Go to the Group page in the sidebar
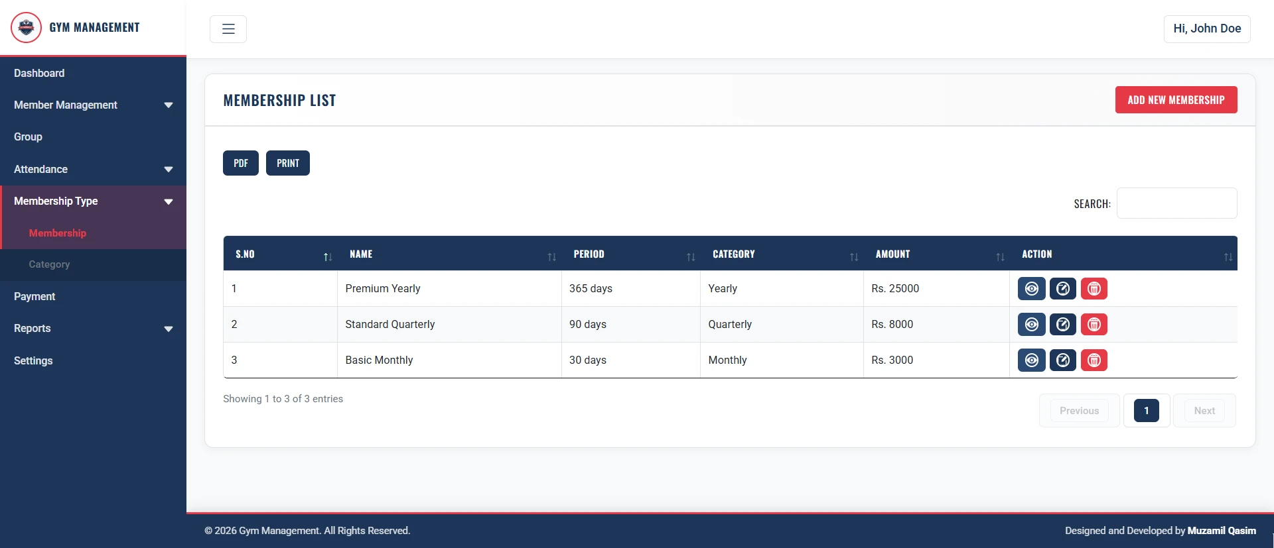Image resolution: width=1274 pixels, height=548 pixels. pyautogui.click(x=93, y=137)
